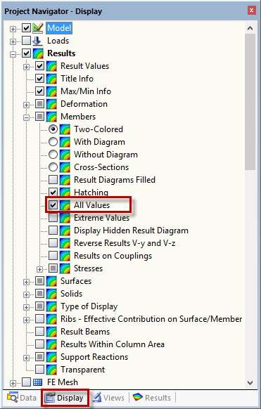Close the Project Navigator panel

252,10
